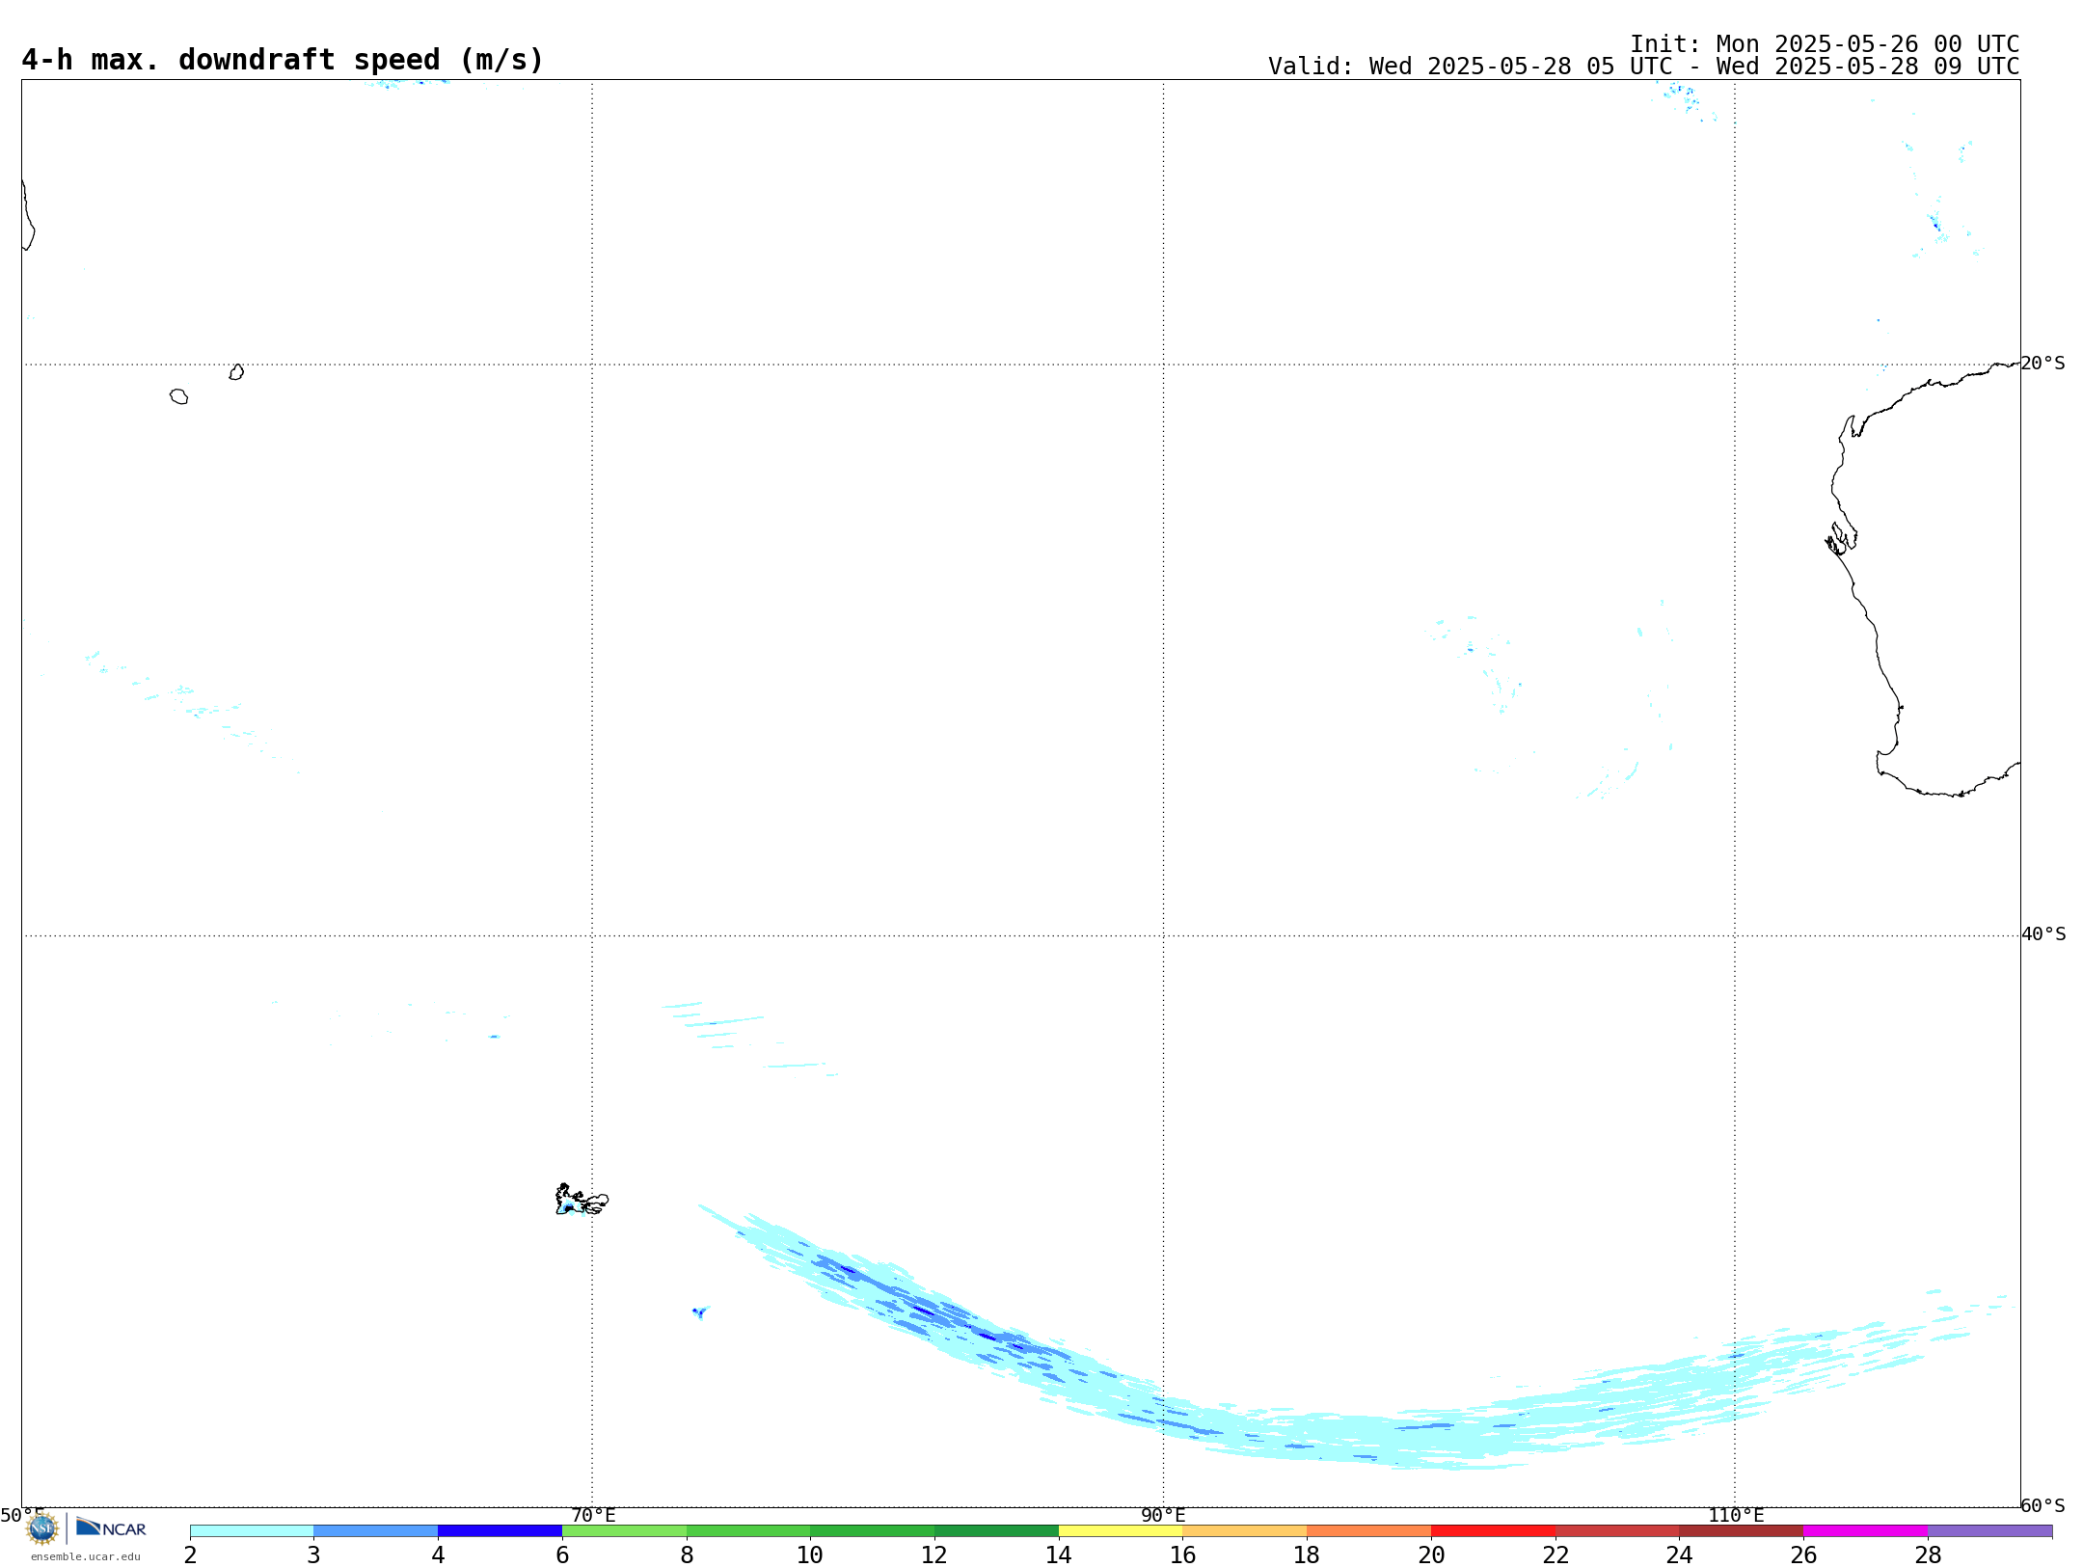Image resolution: width=2083 pixels, height=1568 pixels.
Task: Click the NCAR logo
Action: click(111, 1527)
